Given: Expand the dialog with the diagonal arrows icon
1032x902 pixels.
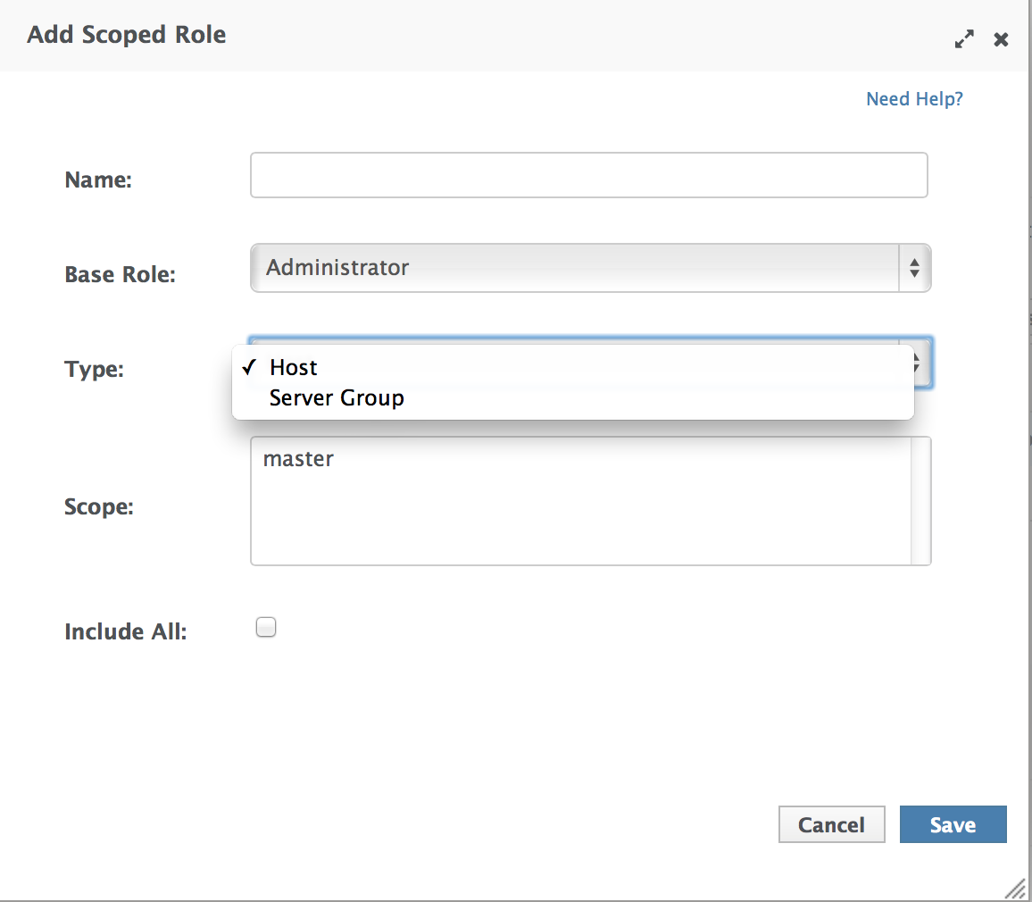Looking at the screenshot, I should (x=964, y=39).
